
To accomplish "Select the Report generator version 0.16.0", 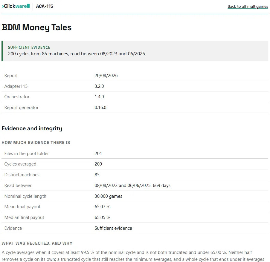I will [x=100, y=108].
